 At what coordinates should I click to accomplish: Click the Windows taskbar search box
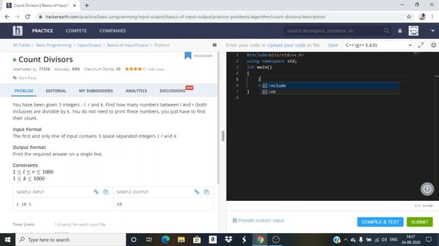tap(71, 240)
